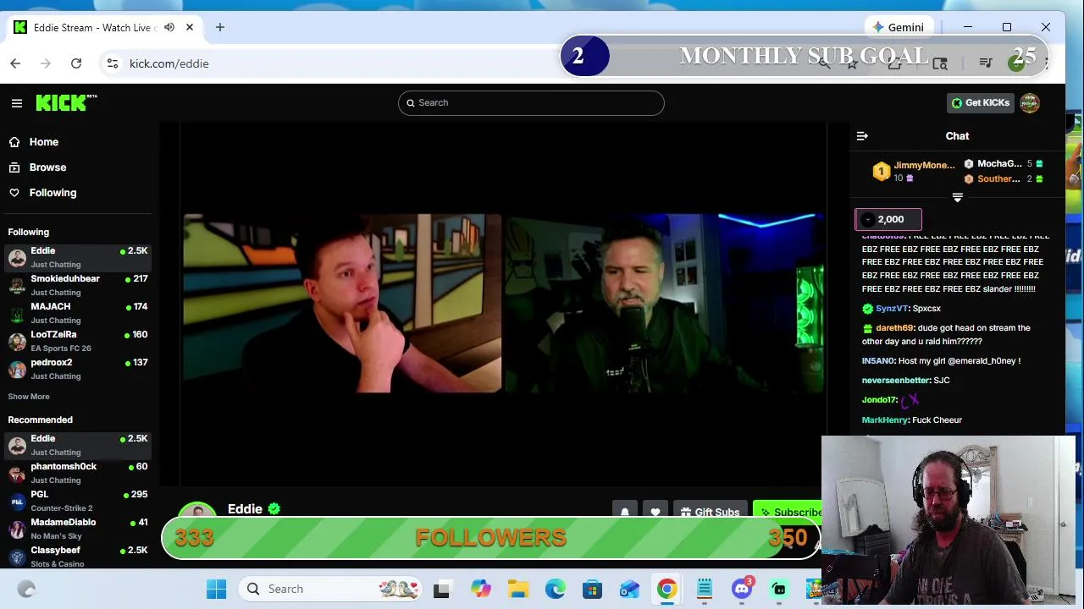
Task: Open a new browser tab
Action: pos(220,28)
